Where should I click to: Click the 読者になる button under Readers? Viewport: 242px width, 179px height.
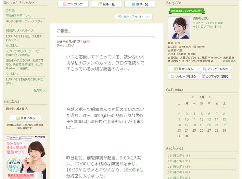tap(25, 118)
